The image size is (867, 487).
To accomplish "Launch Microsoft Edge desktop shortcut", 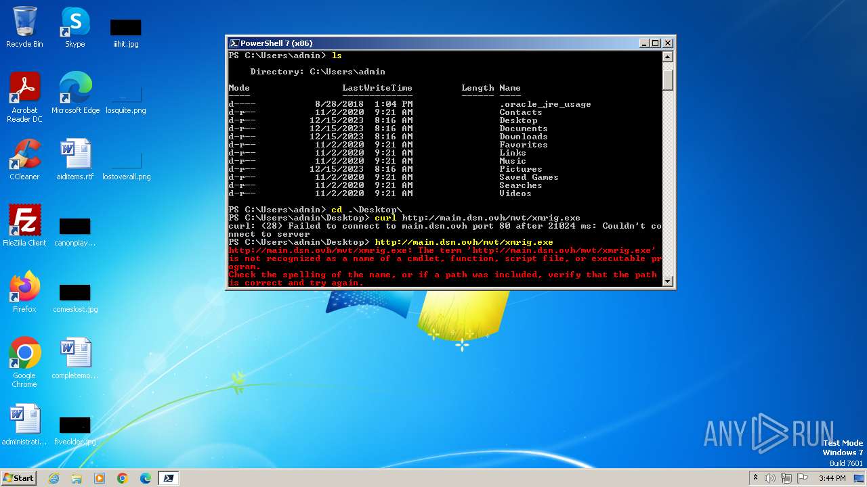I will 75,93.
